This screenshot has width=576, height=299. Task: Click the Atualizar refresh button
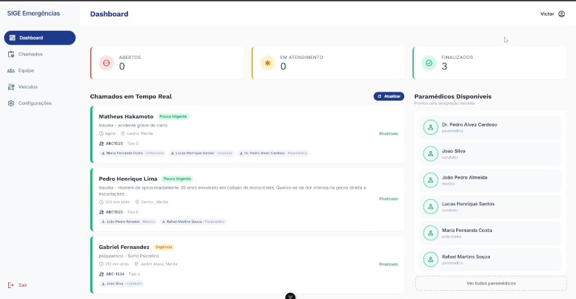coord(389,96)
